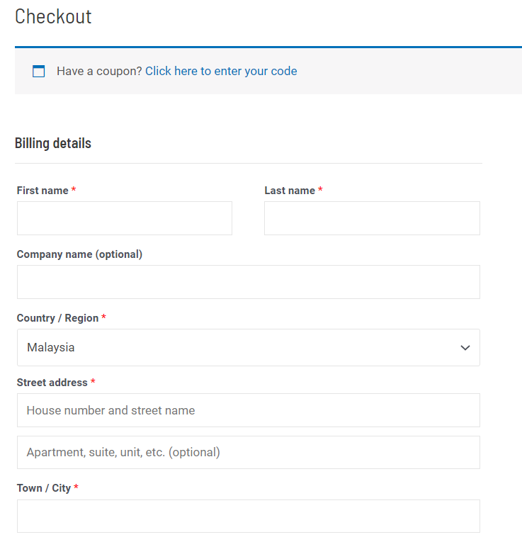Click the "Have a coupon?" text
Image resolution: width=522 pixels, height=542 pixels.
(x=99, y=71)
